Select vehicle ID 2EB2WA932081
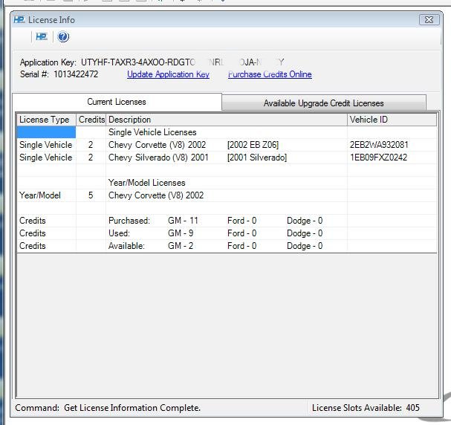The image size is (451, 425). pyautogui.click(x=379, y=145)
